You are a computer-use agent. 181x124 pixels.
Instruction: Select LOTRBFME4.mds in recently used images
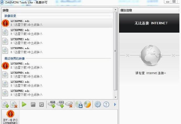(x=57, y=75)
